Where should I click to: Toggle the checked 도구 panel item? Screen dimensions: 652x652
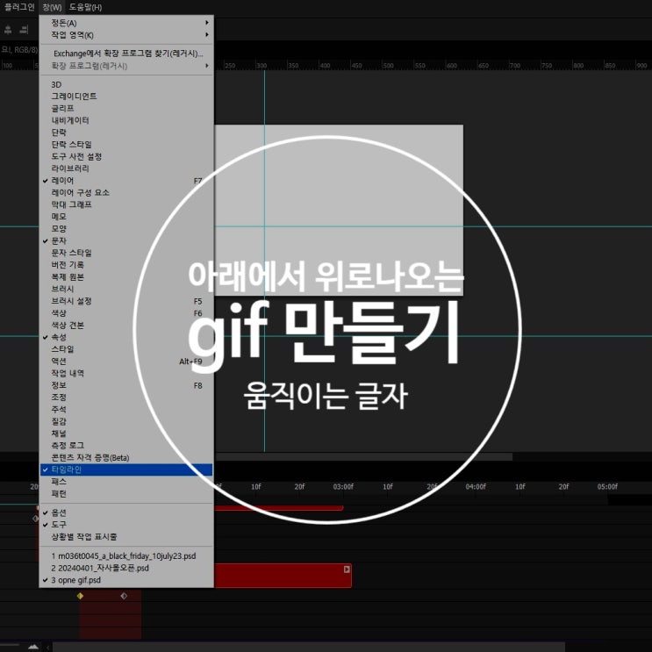tap(126, 525)
